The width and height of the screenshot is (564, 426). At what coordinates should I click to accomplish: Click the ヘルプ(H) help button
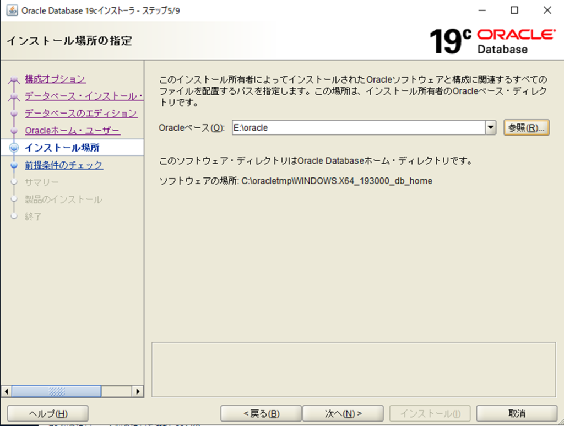point(48,413)
